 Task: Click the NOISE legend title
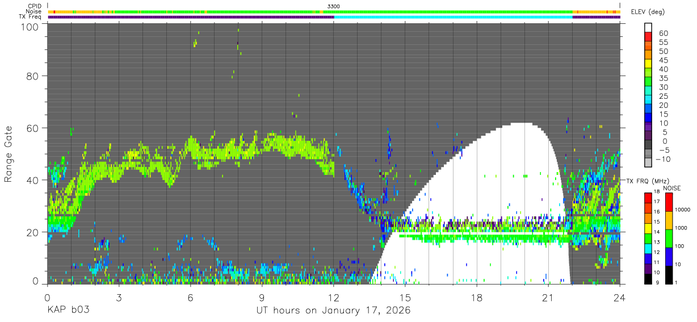click(x=671, y=188)
